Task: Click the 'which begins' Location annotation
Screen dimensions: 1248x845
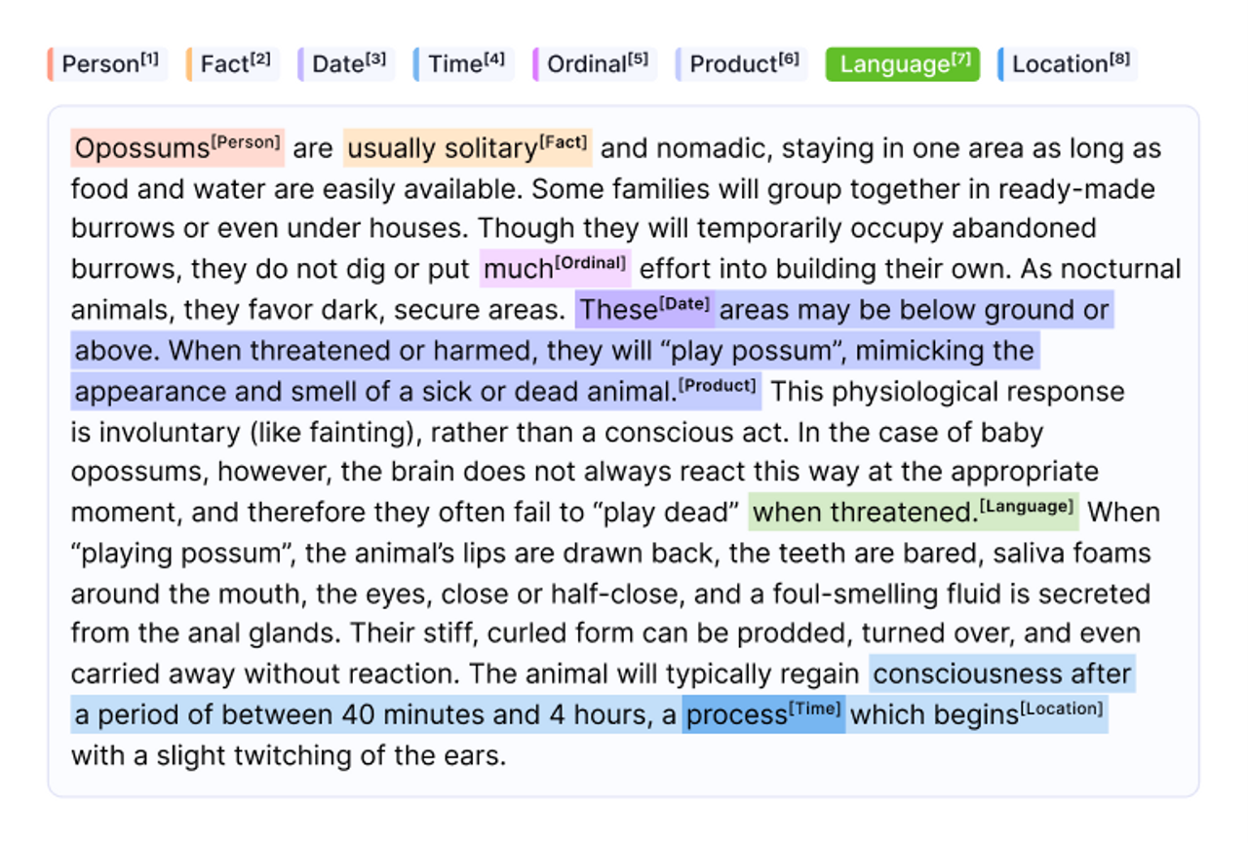Action: (933, 715)
